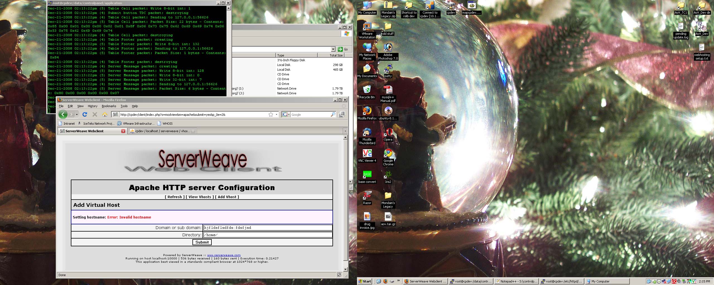Go to Firefox home page
Screen dimensions: 714x285
tap(105, 114)
